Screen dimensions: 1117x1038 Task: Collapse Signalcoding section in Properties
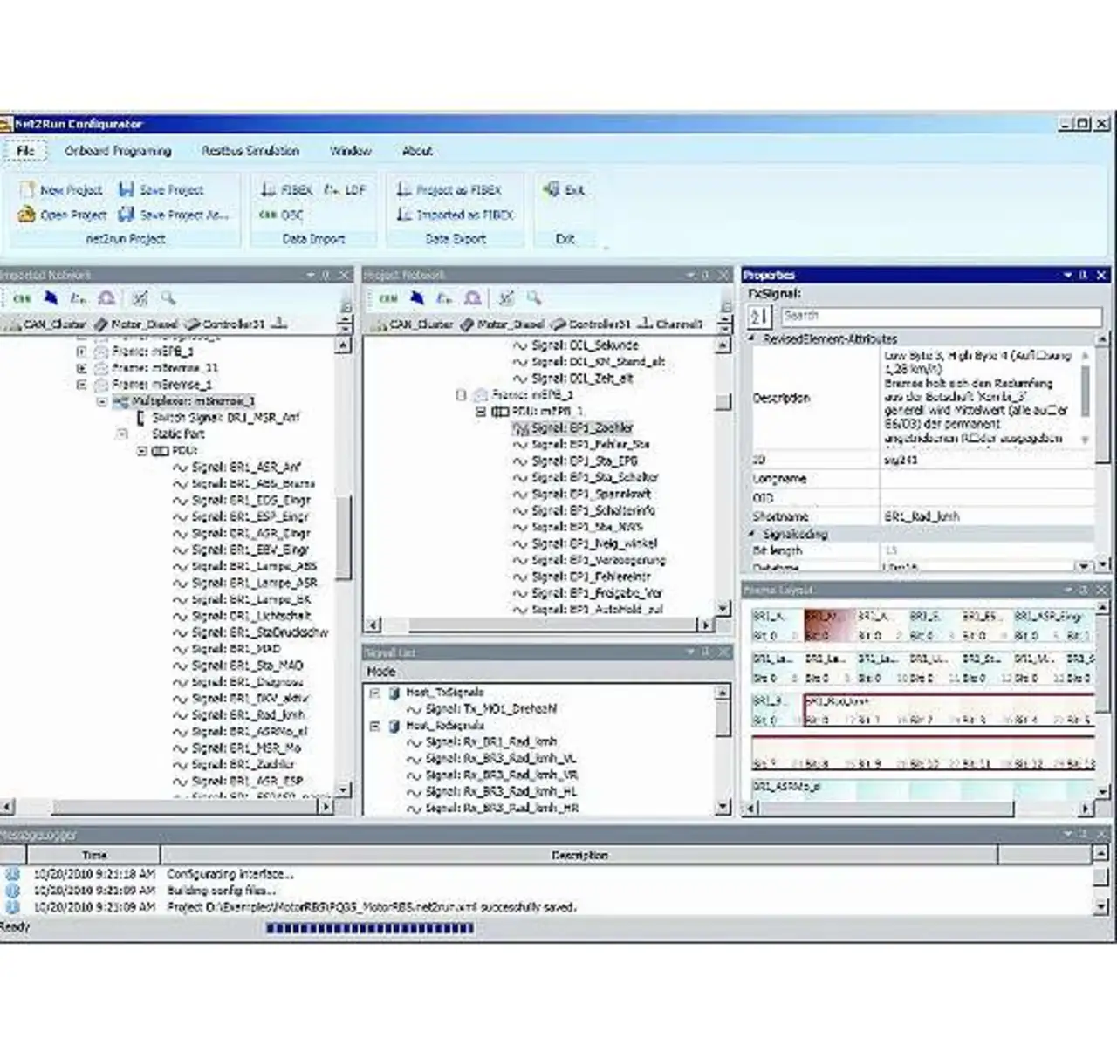tap(753, 533)
